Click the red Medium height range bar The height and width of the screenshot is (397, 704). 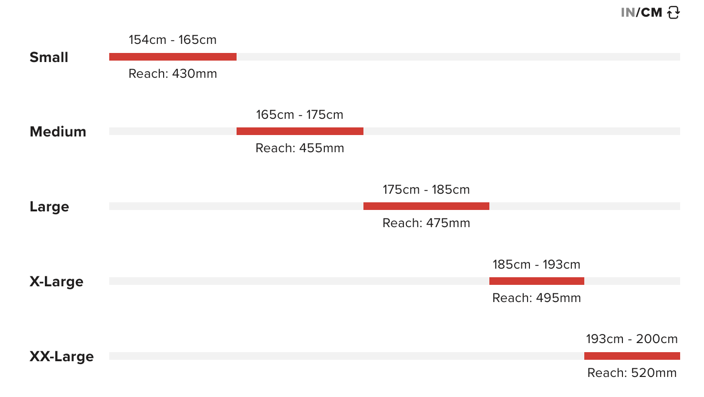(300, 131)
